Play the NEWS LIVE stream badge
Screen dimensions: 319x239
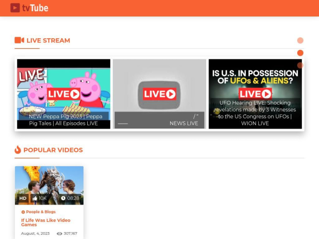(x=159, y=94)
